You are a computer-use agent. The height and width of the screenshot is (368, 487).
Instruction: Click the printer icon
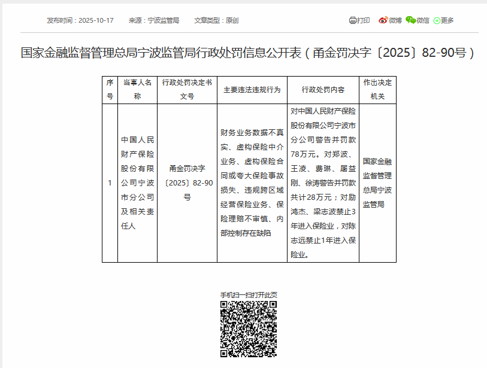tap(353, 20)
